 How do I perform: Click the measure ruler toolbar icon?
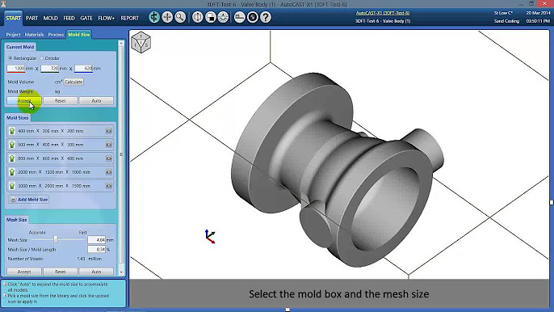pos(240,17)
